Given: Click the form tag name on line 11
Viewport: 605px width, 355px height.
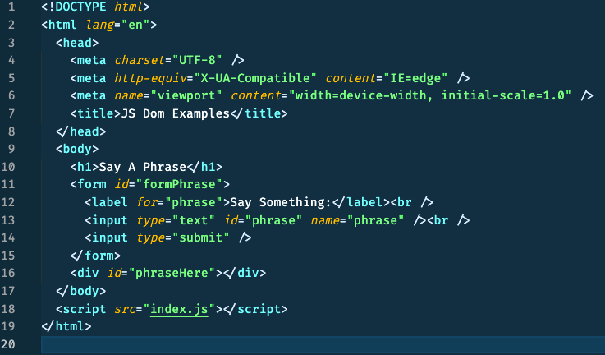Looking at the screenshot, I should click(92, 184).
